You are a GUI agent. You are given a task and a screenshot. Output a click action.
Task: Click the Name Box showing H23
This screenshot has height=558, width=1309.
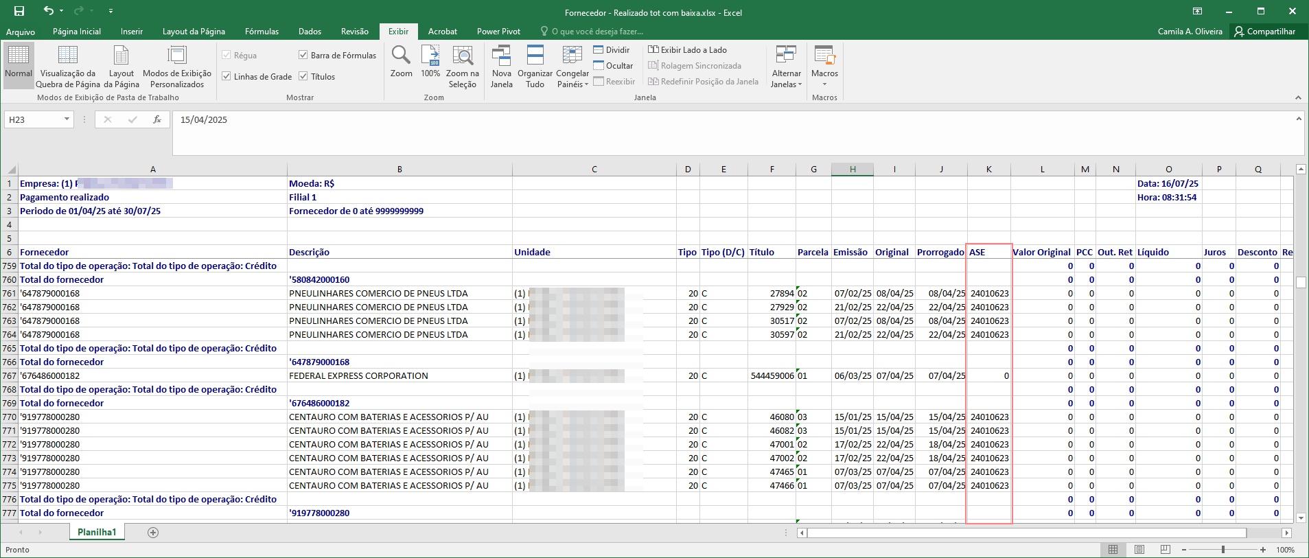(x=32, y=119)
